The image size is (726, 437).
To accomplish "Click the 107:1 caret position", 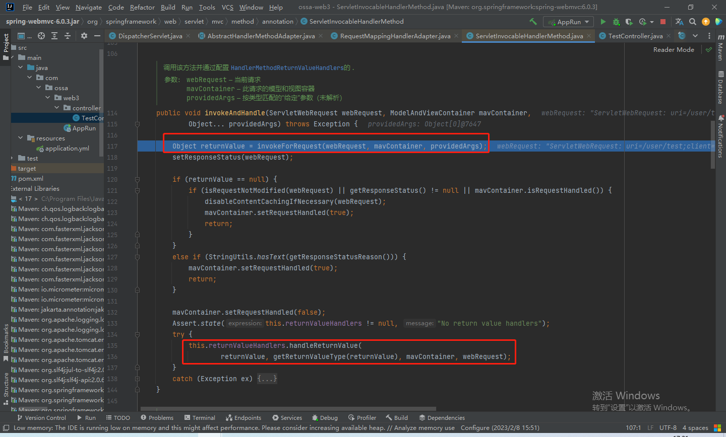I will tap(633, 428).
